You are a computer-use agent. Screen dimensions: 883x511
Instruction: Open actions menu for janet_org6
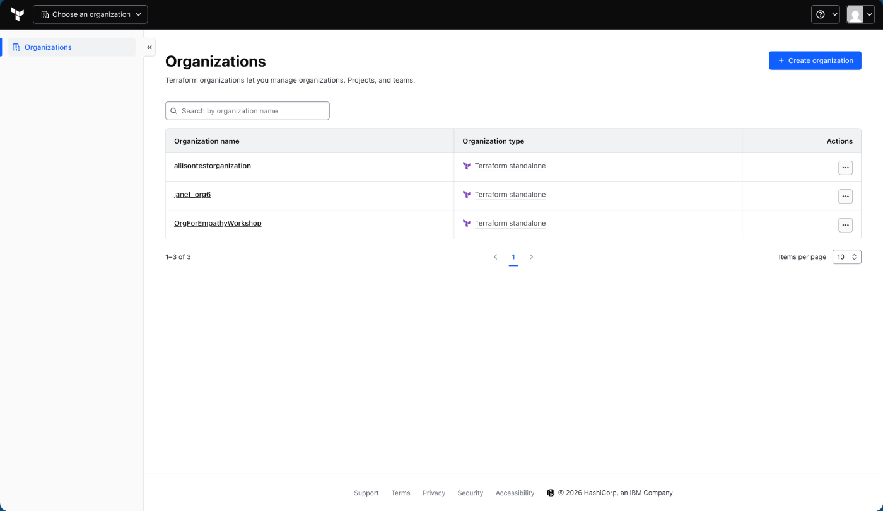(845, 196)
